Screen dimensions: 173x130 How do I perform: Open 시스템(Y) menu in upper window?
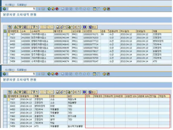click(10, 5)
